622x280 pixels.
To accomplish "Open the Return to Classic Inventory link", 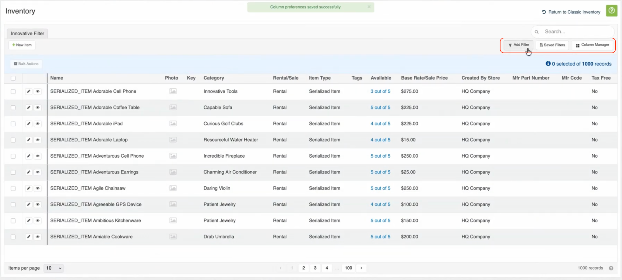I will coord(571,12).
